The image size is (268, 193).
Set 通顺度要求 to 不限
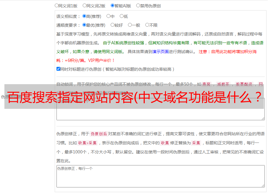(147, 25)
